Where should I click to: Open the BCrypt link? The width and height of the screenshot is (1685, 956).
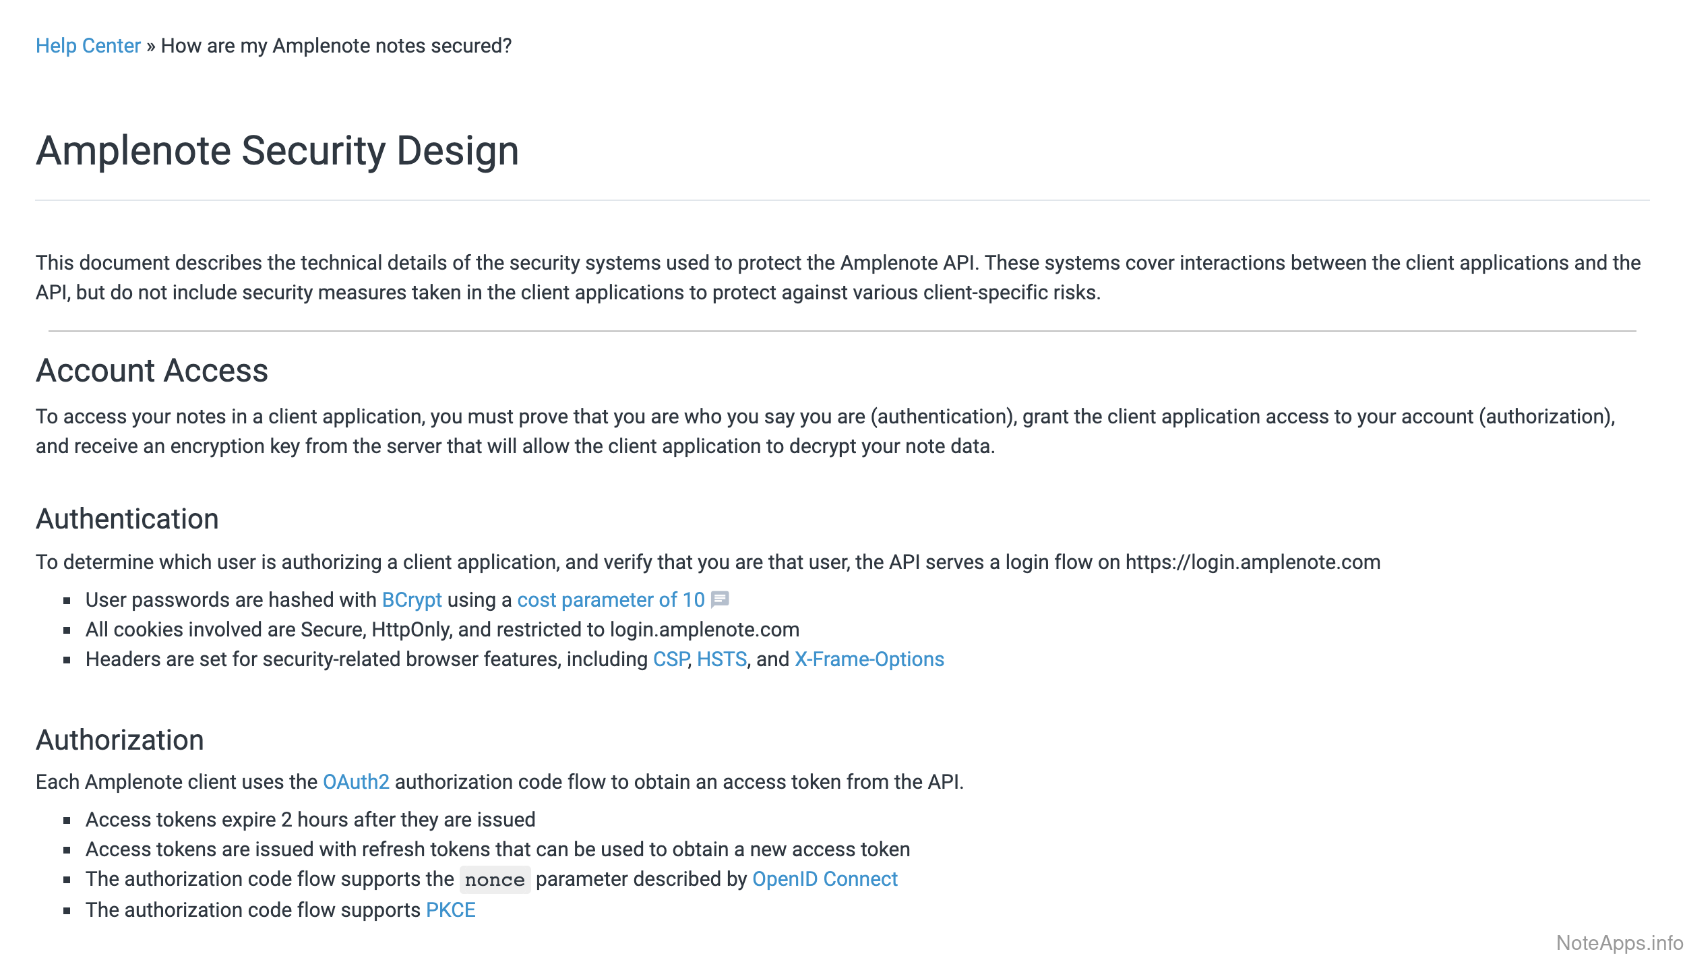(411, 600)
